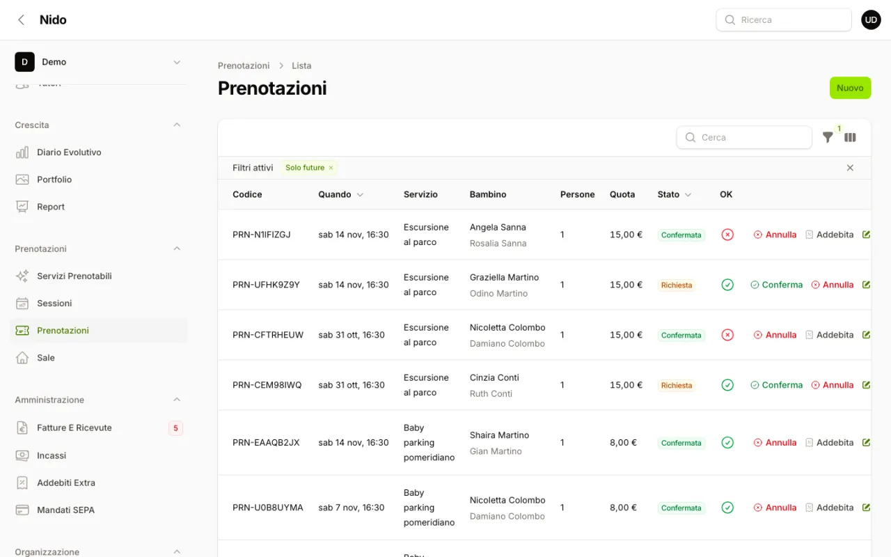
Task: Open Servizi Prenotabili in the sidebar
Action: 98,276
